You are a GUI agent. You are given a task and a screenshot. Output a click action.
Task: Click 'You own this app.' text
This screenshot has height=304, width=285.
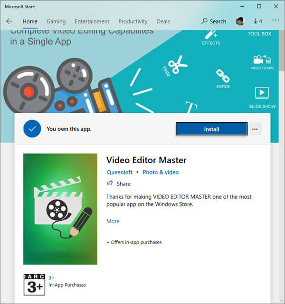tap(69, 129)
